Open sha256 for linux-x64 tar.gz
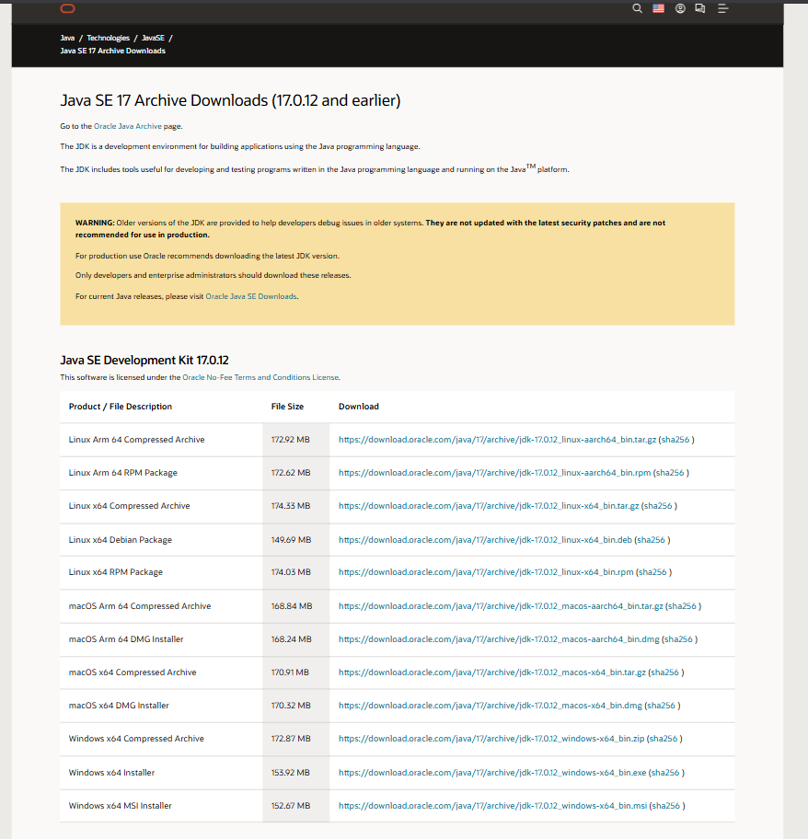Image resolution: width=808 pixels, height=839 pixels. click(x=658, y=506)
